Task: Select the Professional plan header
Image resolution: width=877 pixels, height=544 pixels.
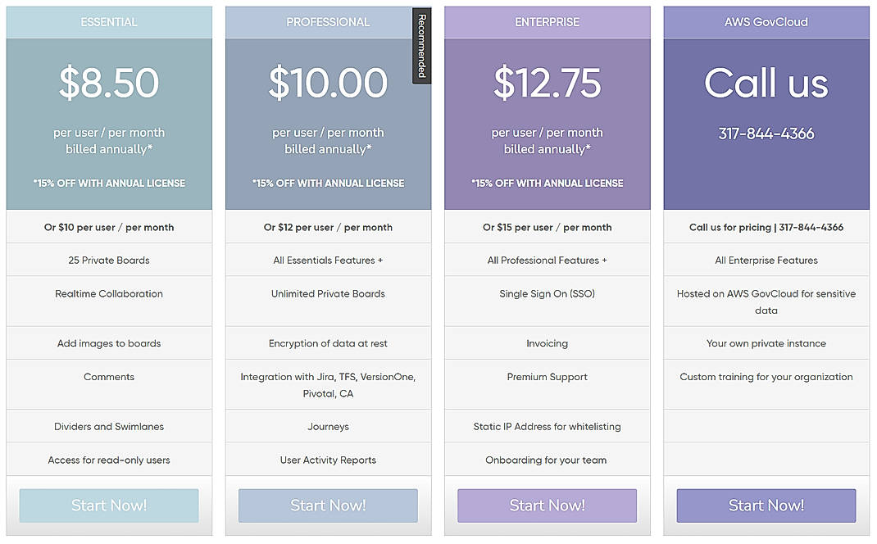Action: pyautogui.click(x=328, y=22)
